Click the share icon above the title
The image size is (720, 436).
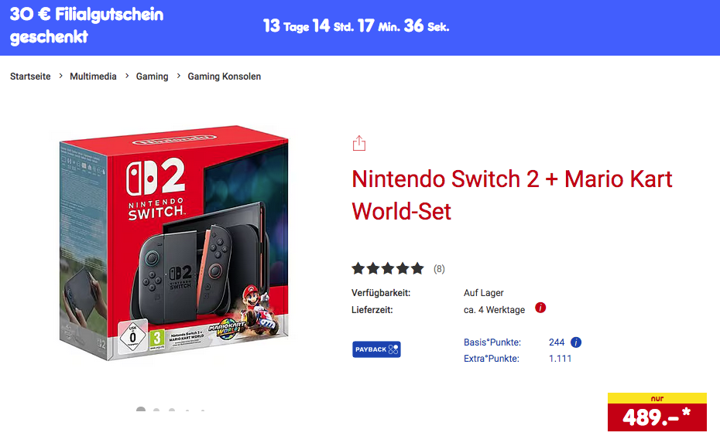[358, 144]
